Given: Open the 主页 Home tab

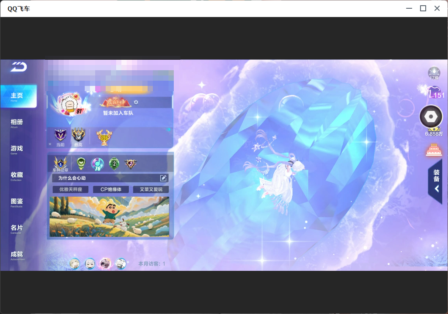Looking at the screenshot, I should pos(19,96).
